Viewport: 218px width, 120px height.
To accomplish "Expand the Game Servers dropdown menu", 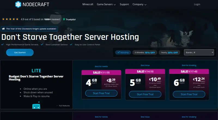I will pos(106,4).
